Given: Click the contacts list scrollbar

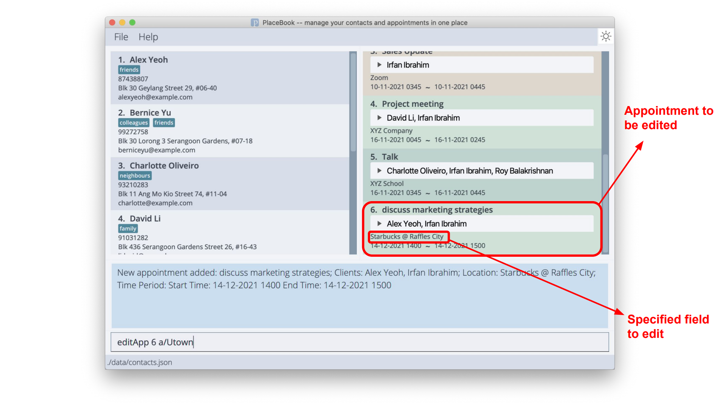Looking at the screenshot, I should tap(353, 102).
